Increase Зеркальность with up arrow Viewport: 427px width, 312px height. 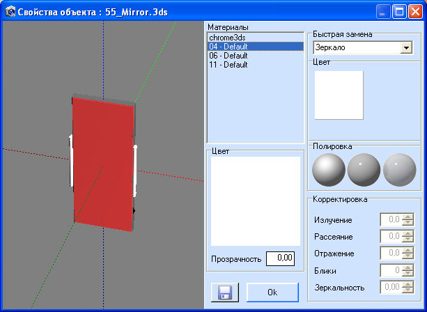point(407,284)
